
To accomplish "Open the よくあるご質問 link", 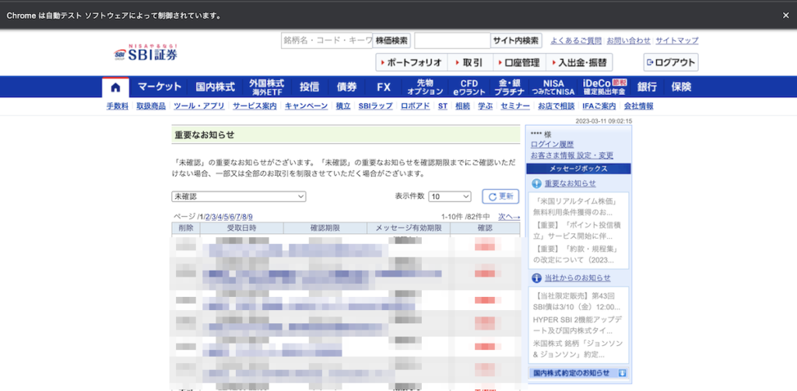I will [x=576, y=40].
